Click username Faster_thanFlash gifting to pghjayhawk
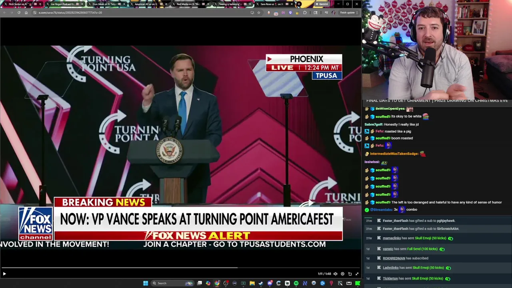512x288 pixels. tap(395, 221)
